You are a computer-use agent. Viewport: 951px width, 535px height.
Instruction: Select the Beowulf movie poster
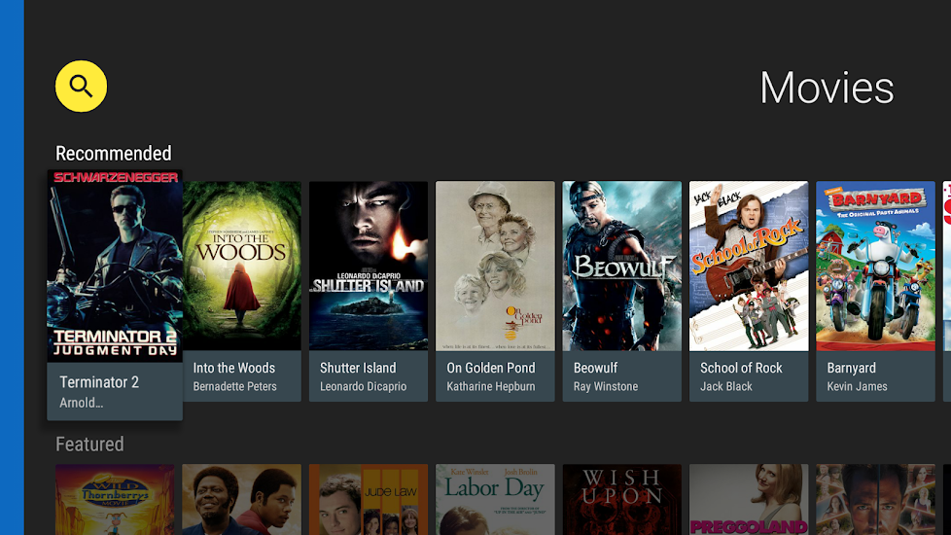tap(621, 266)
